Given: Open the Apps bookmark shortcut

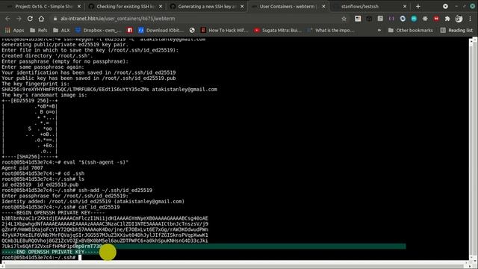Looking at the screenshot, I should tap(14, 30).
